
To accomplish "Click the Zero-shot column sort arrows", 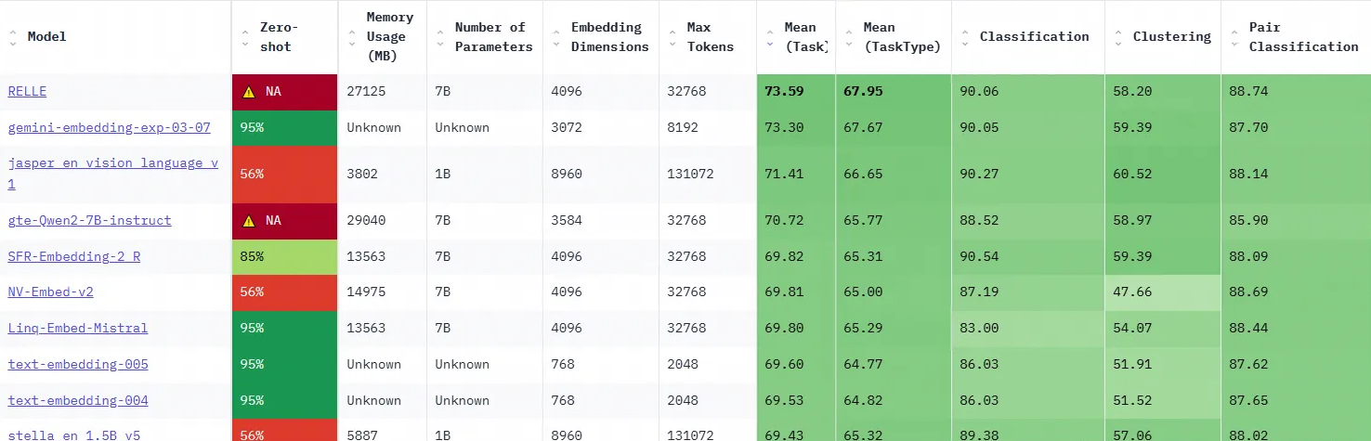I will pos(245,37).
